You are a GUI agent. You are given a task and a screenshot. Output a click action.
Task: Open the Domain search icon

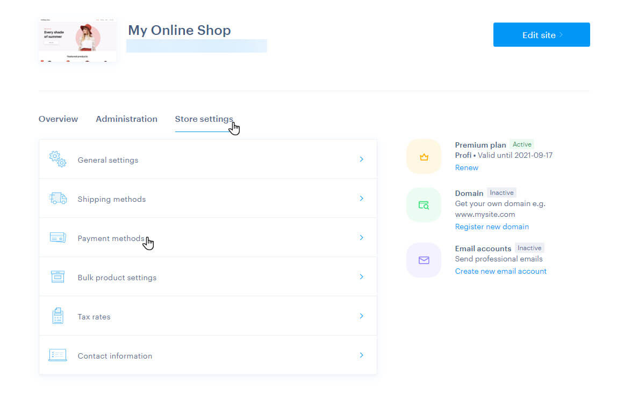pos(424,205)
